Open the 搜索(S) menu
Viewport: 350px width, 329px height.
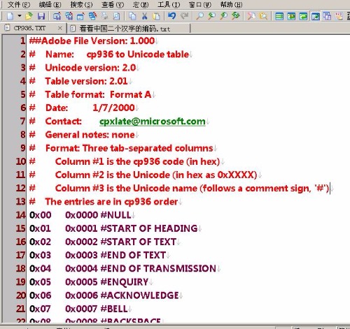[x=81, y=5]
